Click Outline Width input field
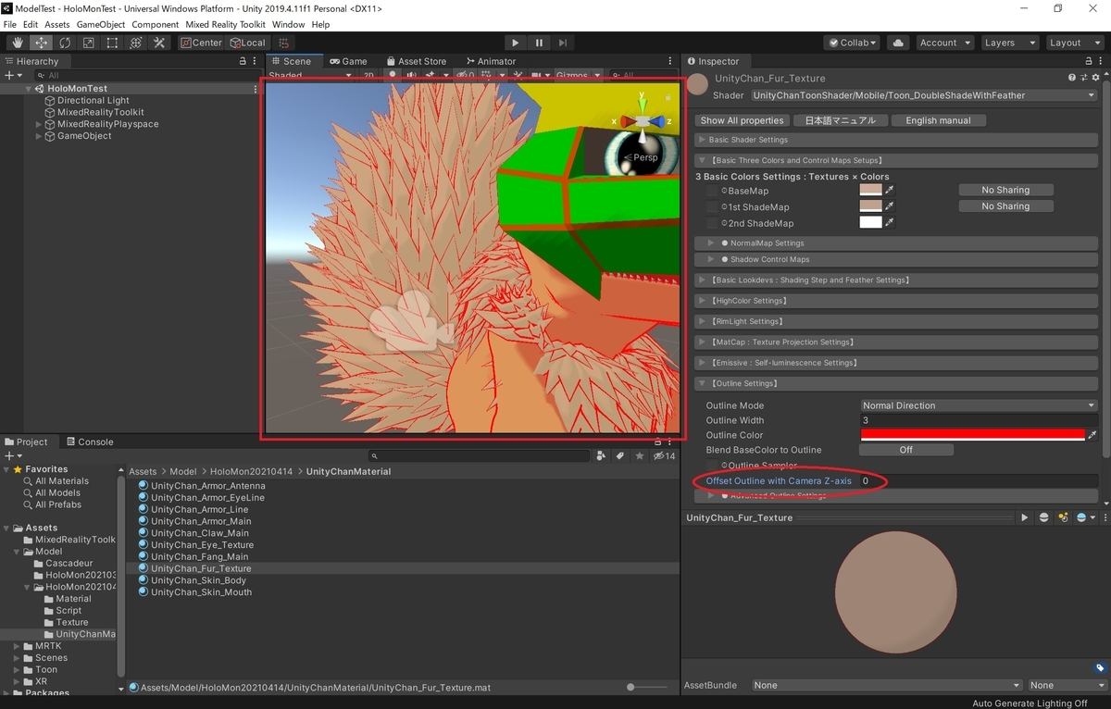Viewport: 1111px width, 709px height. coord(979,420)
